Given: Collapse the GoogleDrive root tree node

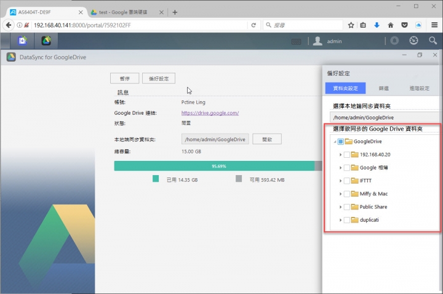Looking at the screenshot, I should point(335,142).
